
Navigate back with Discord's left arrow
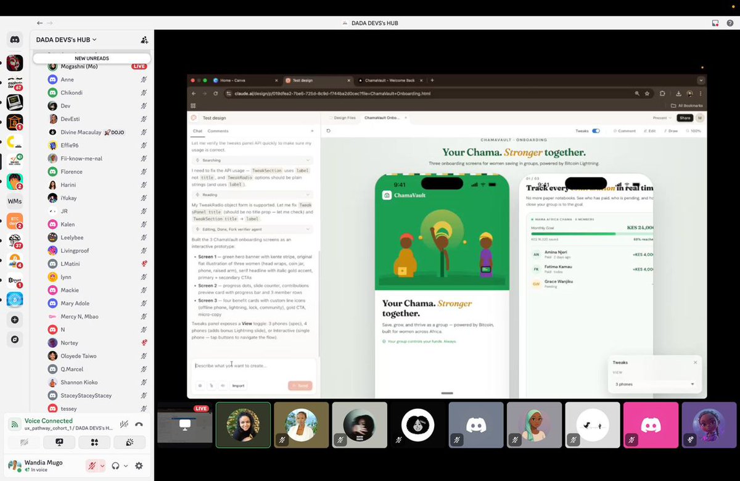tap(40, 23)
